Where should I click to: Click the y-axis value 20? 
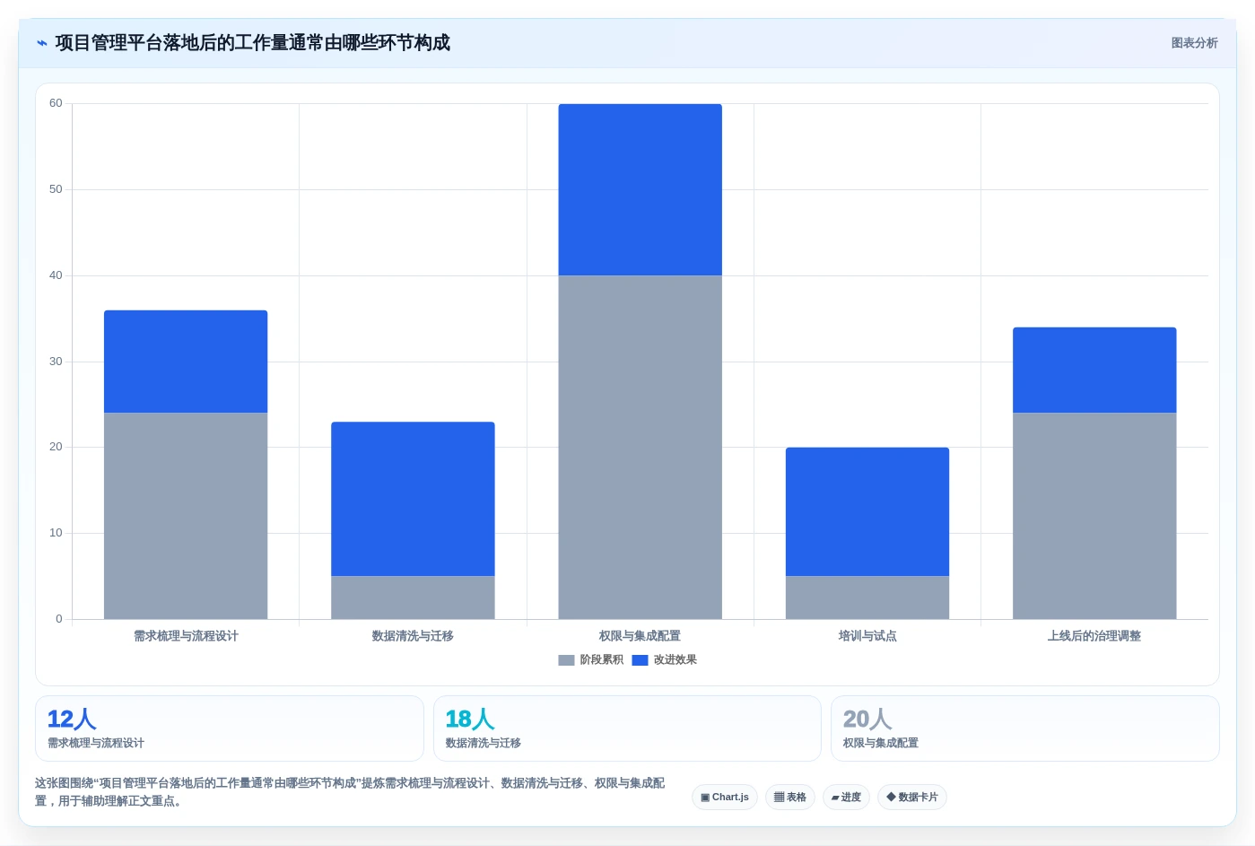click(56, 447)
